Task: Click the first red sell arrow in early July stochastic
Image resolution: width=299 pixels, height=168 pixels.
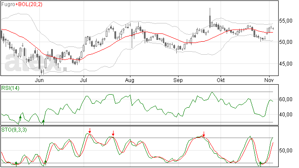Action: pyautogui.click(x=90, y=131)
